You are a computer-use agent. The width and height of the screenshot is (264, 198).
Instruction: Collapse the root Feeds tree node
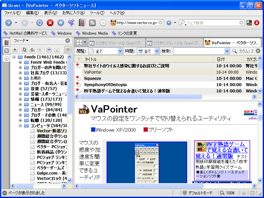(14, 57)
